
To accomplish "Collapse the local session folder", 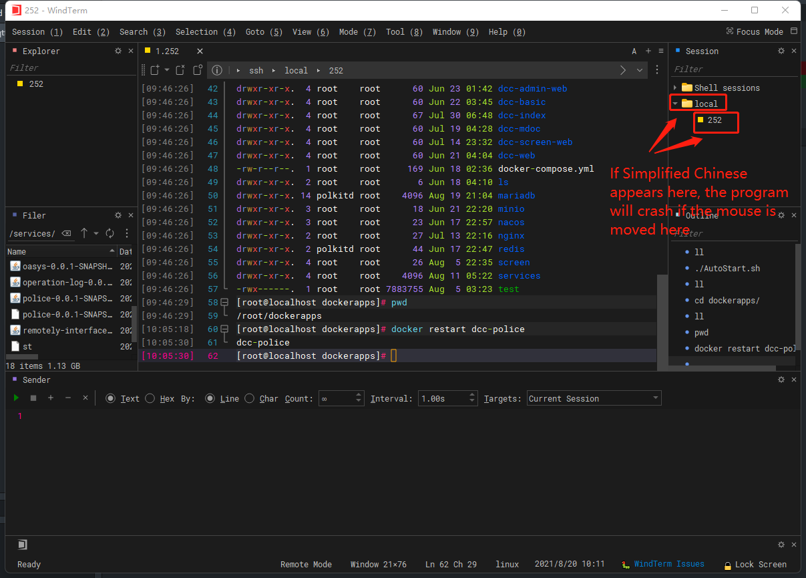I will 675,104.
